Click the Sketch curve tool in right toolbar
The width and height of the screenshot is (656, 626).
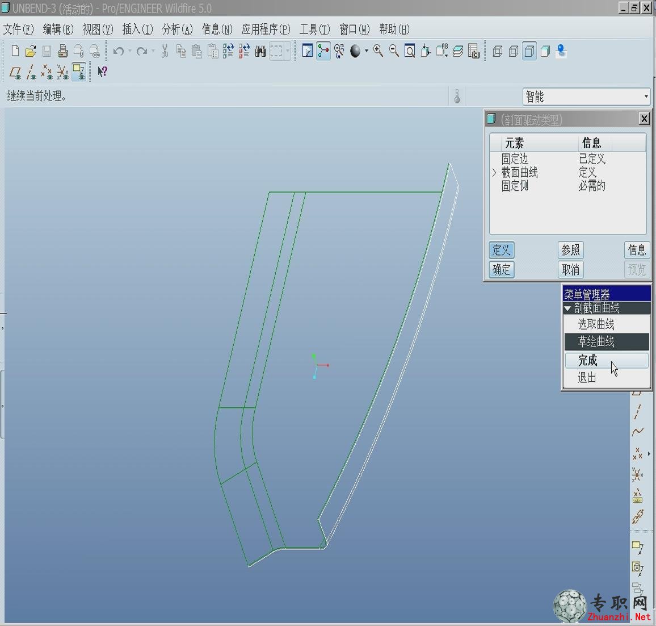pyautogui.click(x=638, y=432)
